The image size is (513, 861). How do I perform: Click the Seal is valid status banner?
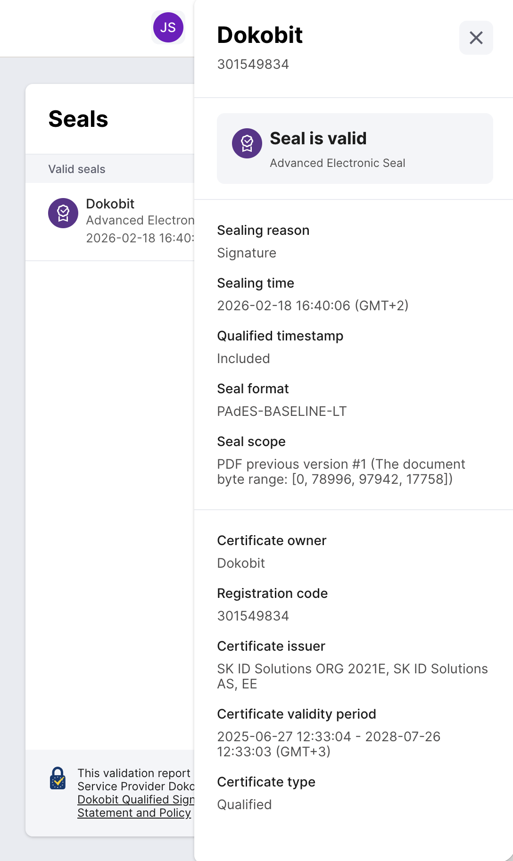tap(355, 149)
